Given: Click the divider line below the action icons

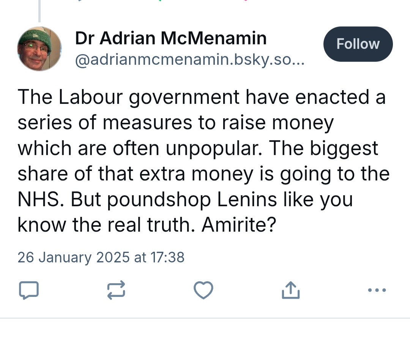Looking at the screenshot, I should pos(205,318).
